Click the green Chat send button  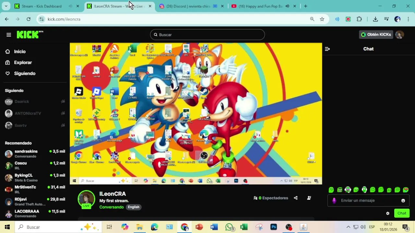point(402,213)
